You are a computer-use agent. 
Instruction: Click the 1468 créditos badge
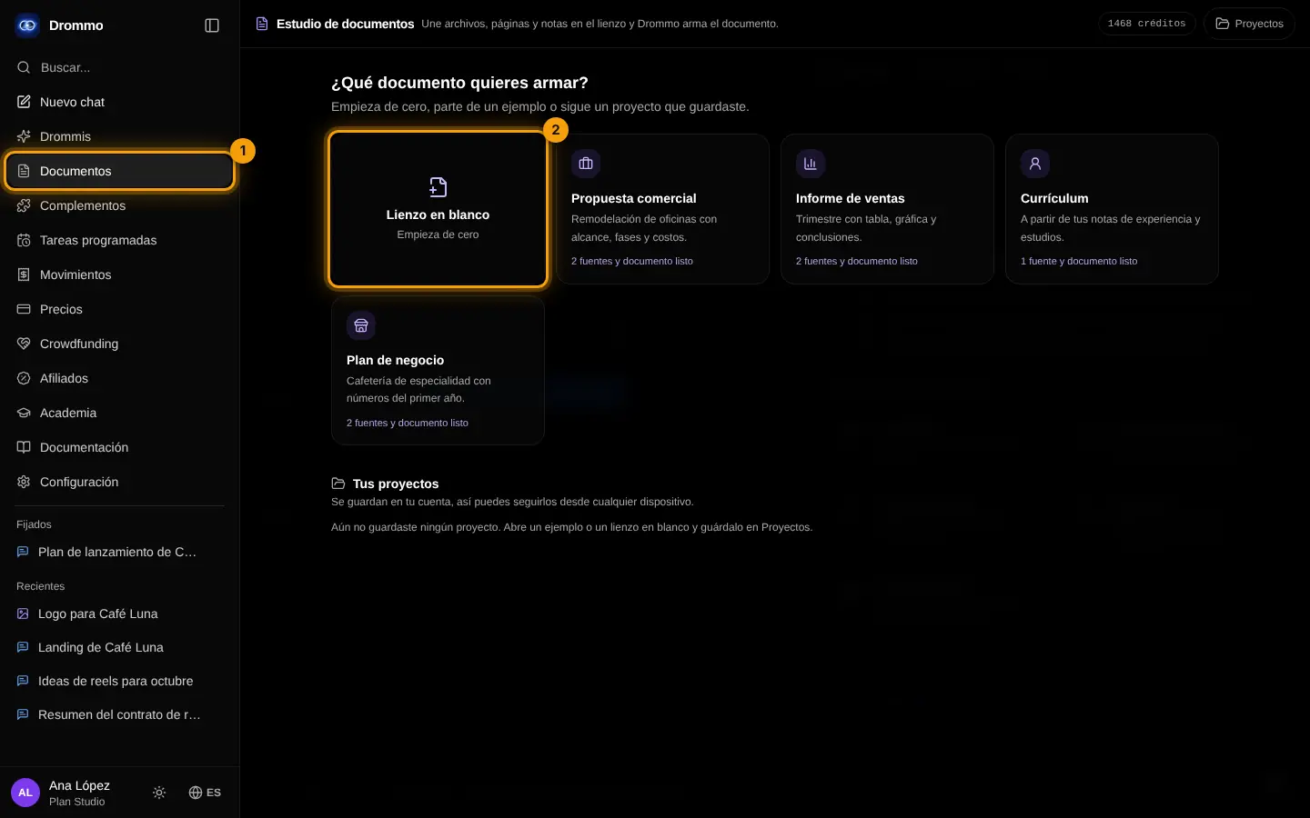[1146, 24]
